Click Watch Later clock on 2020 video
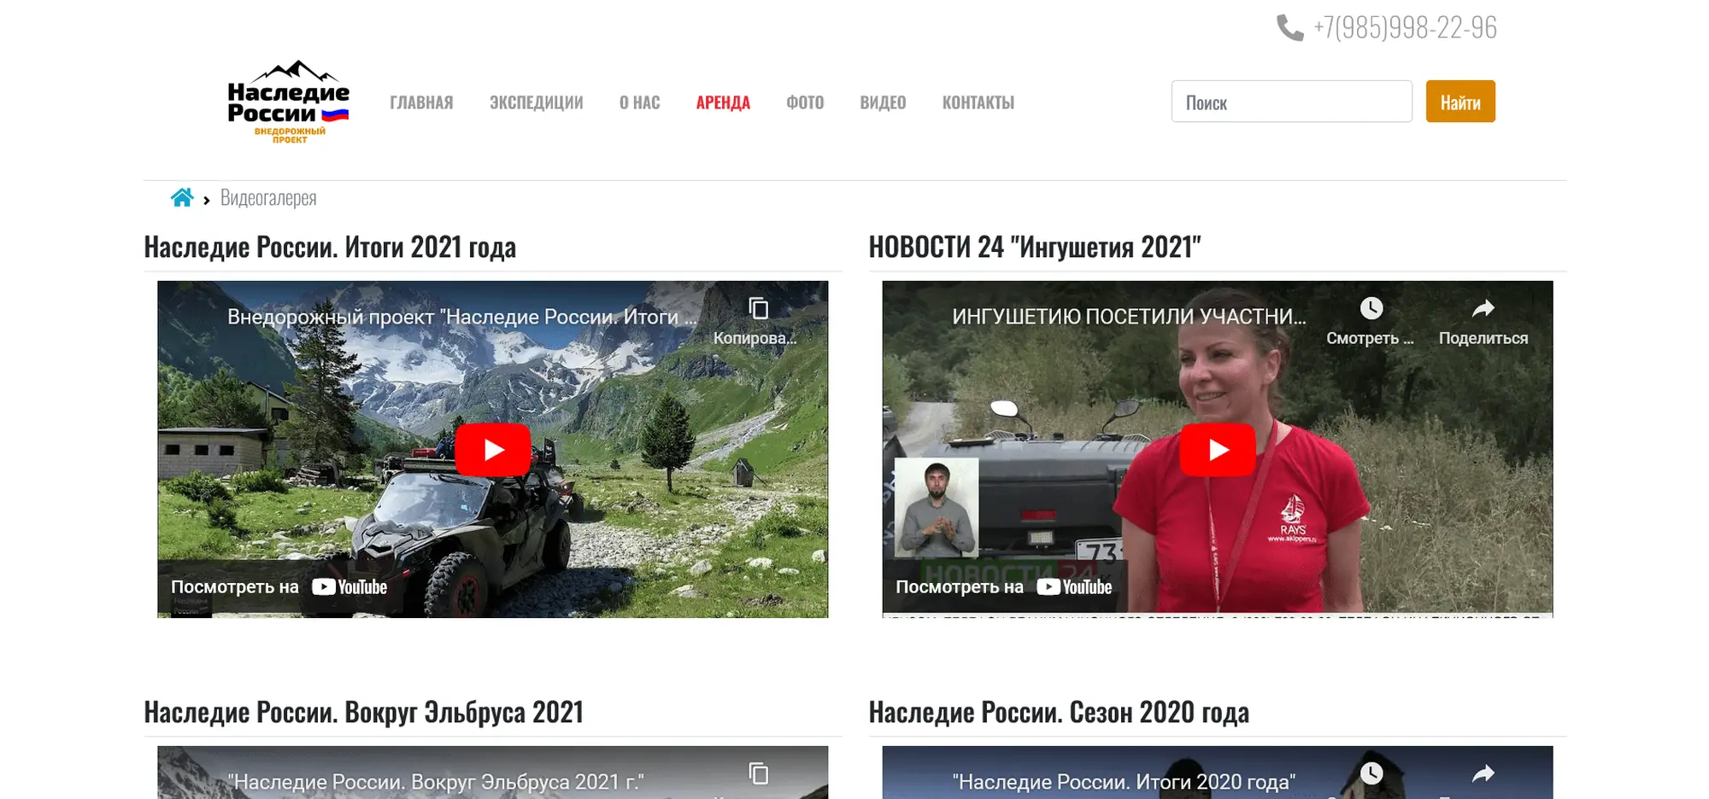The width and height of the screenshot is (1709, 799). click(x=1371, y=773)
